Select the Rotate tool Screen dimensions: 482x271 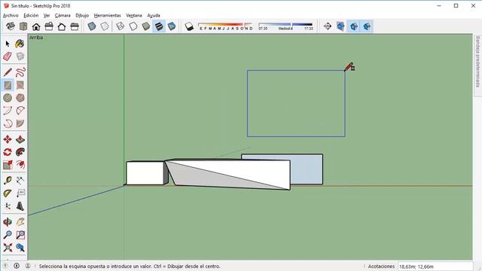(8, 152)
